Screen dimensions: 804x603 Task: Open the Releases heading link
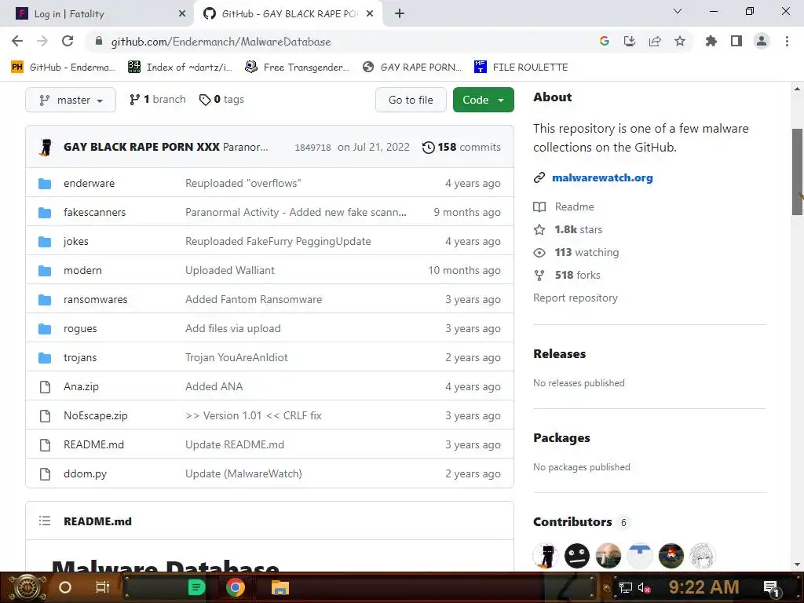[x=559, y=354]
